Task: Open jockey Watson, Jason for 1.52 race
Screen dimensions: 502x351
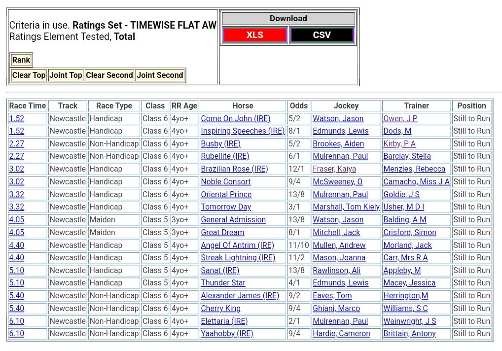Action: click(338, 119)
